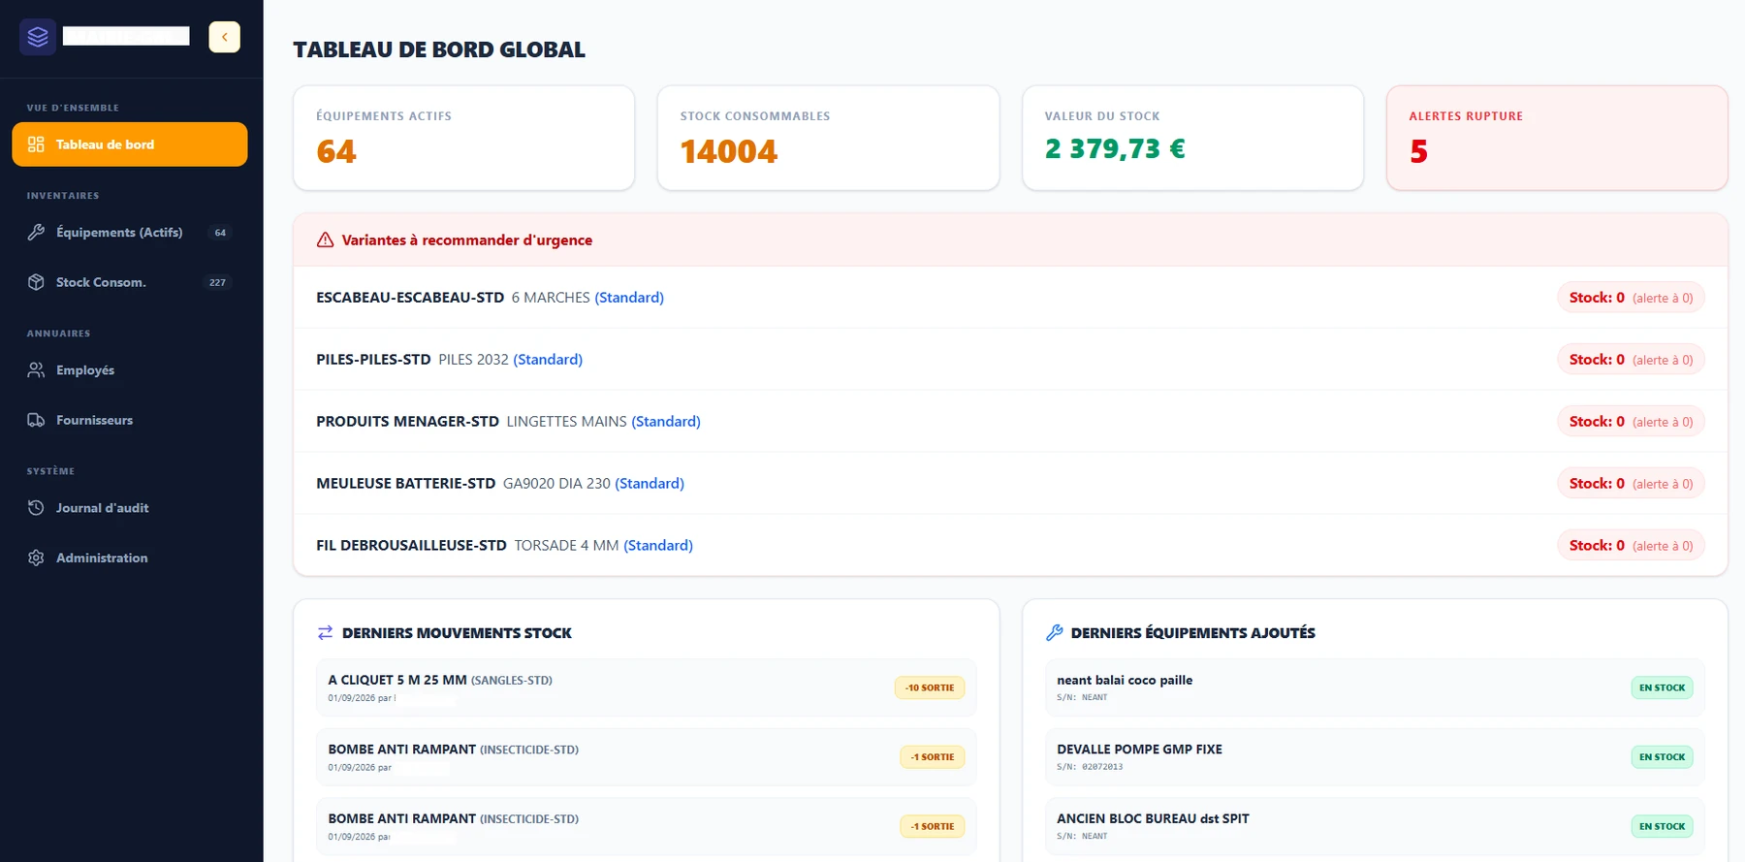Click the 227 badge on Stock Consom.

coord(217,282)
